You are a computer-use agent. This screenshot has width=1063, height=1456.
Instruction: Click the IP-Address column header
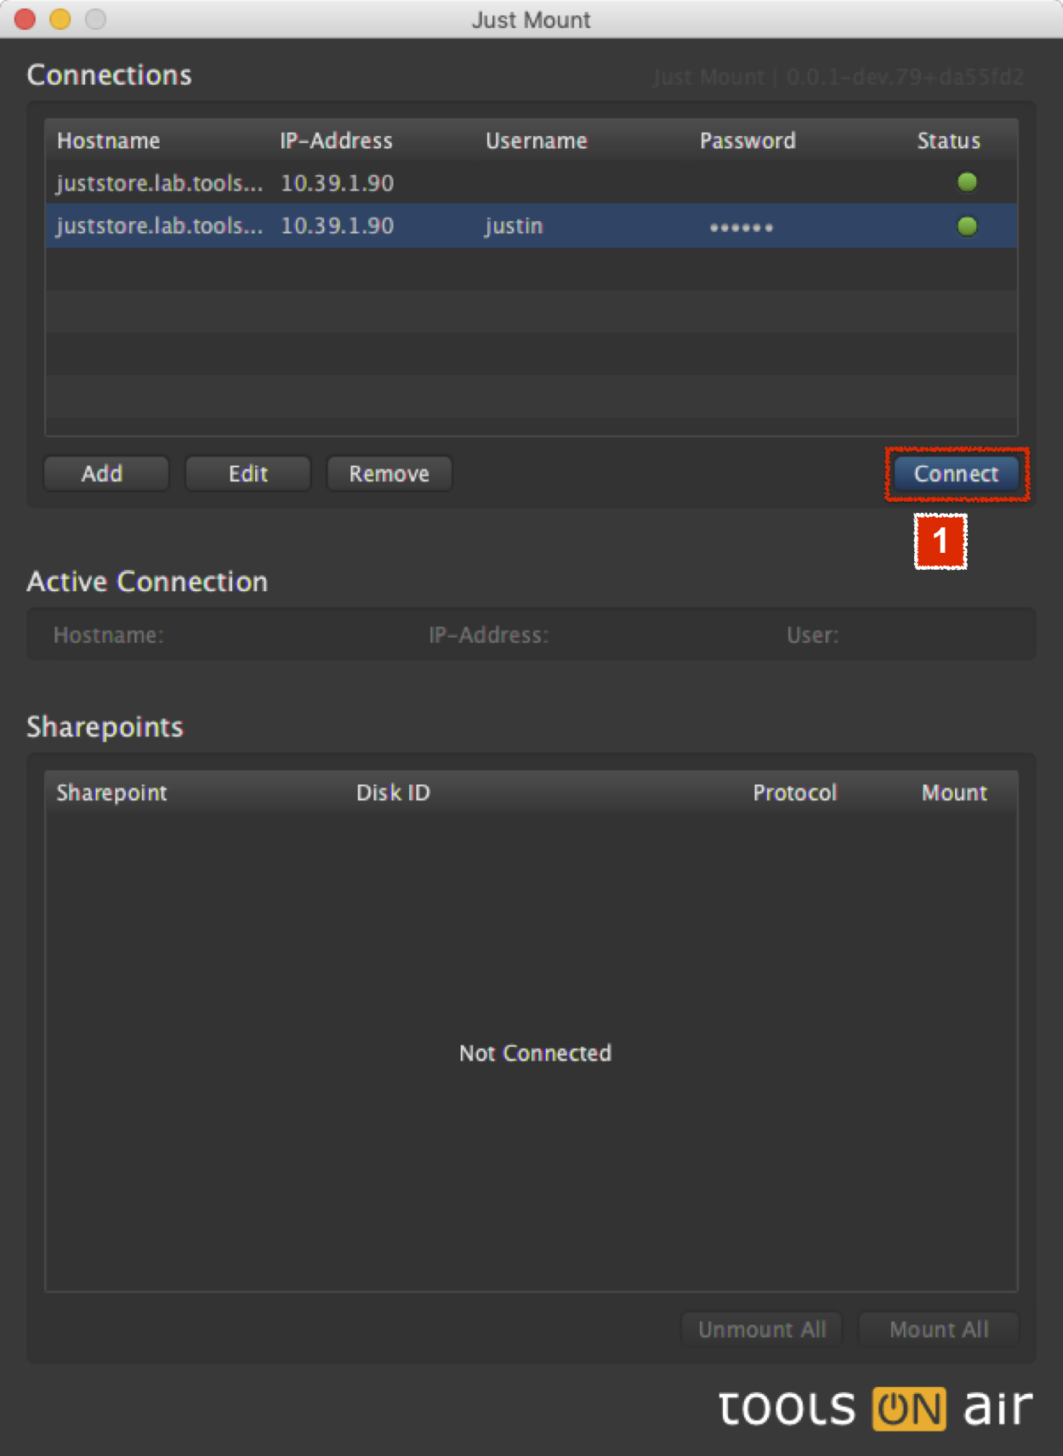pos(336,140)
